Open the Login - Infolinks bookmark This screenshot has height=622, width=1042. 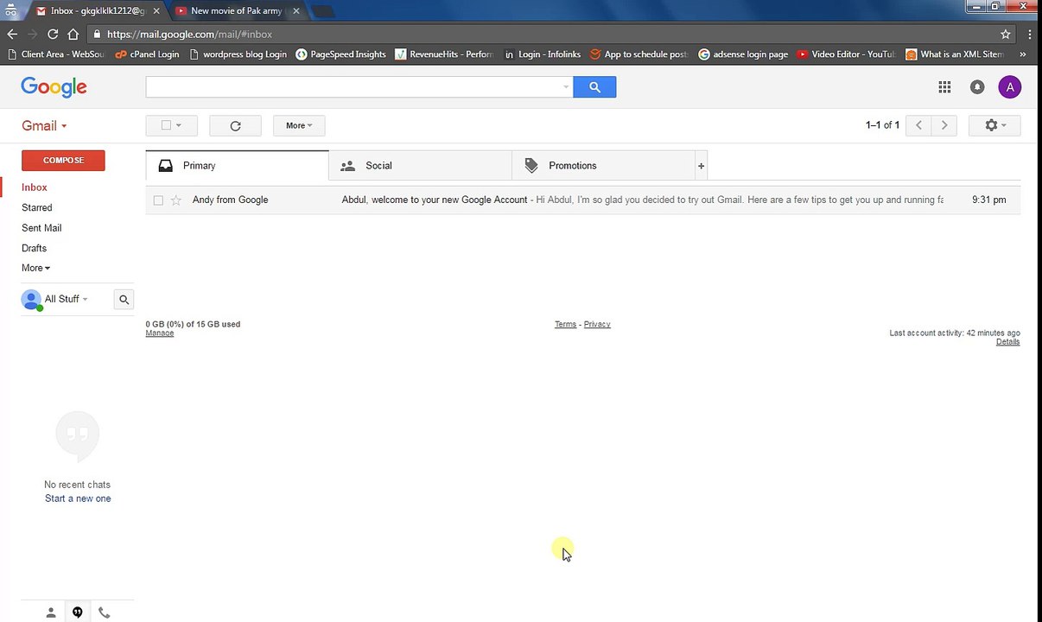tap(542, 54)
